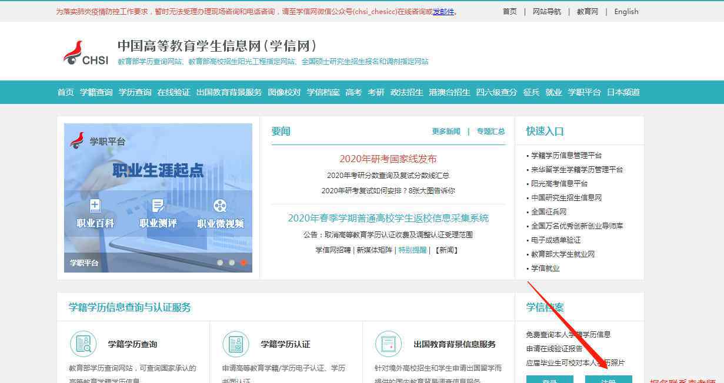The height and width of the screenshot is (383, 724).
Task: Open 高考 navigation item
Action: pos(354,92)
